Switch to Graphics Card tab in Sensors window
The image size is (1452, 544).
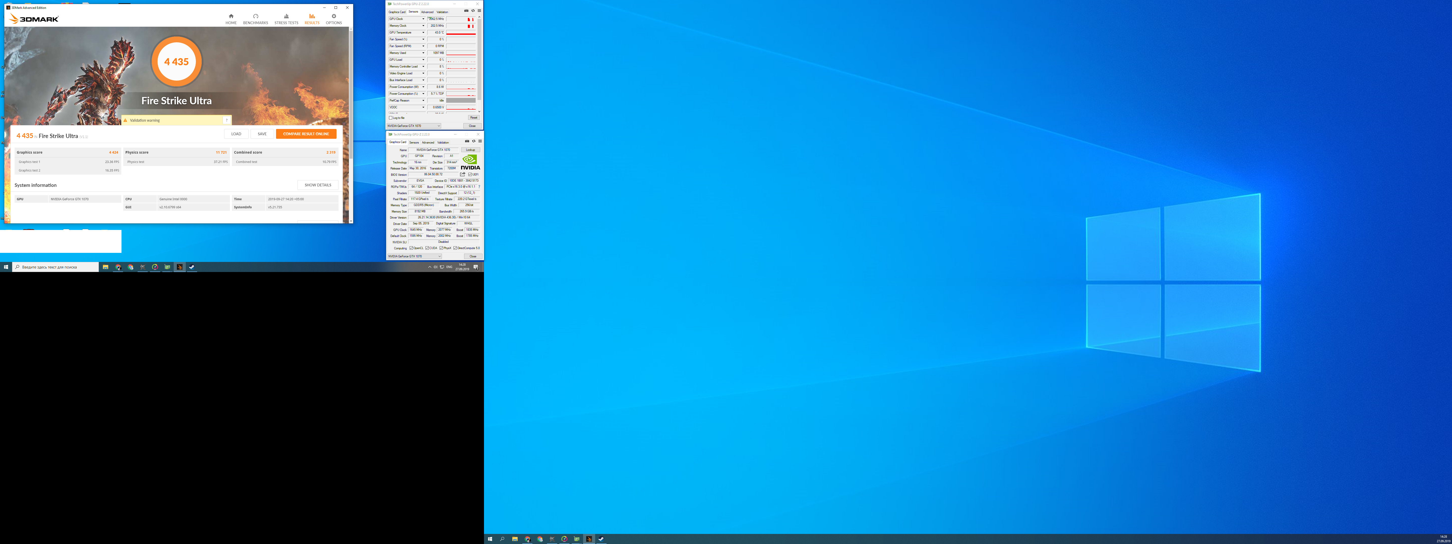[x=397, y=12]
